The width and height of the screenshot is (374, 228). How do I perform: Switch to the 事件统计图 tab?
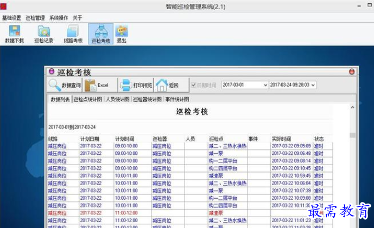[177, 100]
